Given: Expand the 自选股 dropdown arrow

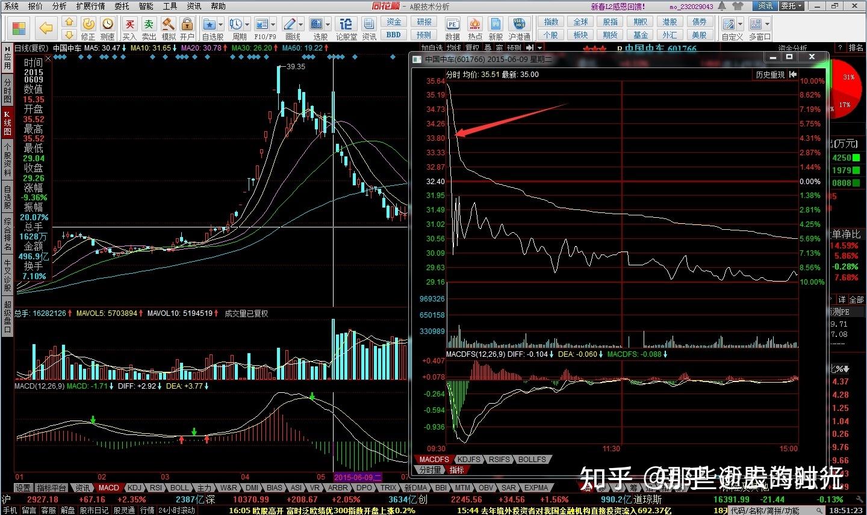Looking at the screenshot, I should click(x=221, y=25).
